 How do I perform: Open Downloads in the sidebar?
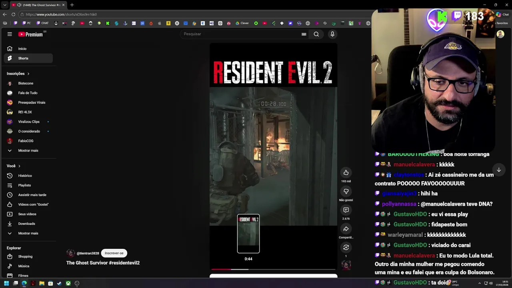point(28,224)
